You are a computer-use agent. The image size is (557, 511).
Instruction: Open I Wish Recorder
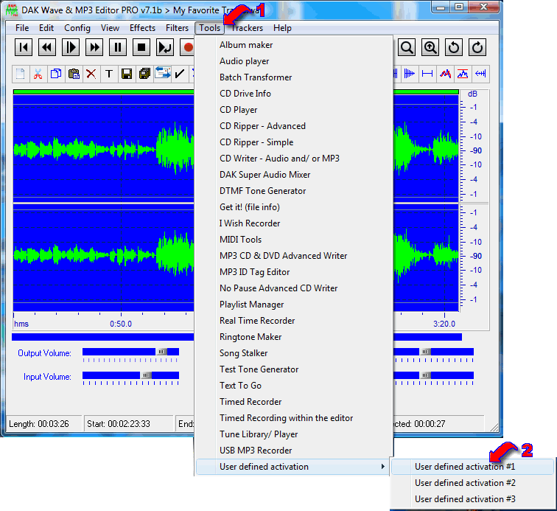coord(295,223)
